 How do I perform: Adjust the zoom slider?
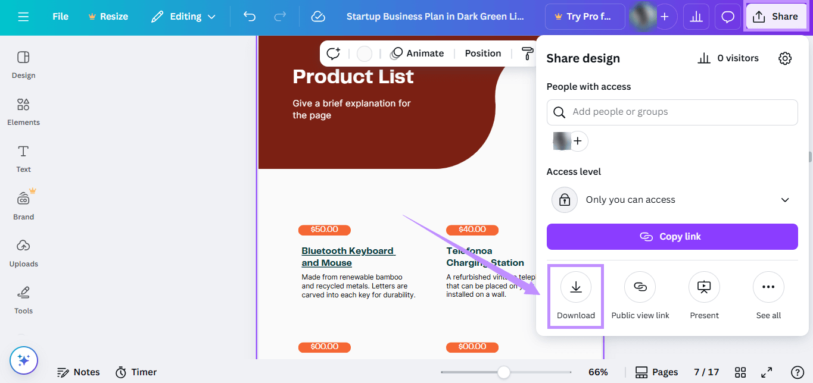tap(504, 372)
